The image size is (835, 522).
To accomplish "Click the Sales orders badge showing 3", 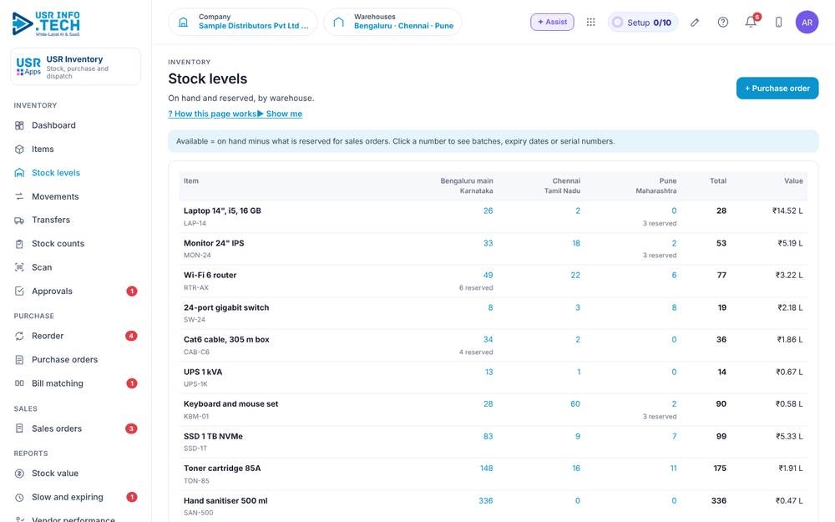I will [131, 428].
